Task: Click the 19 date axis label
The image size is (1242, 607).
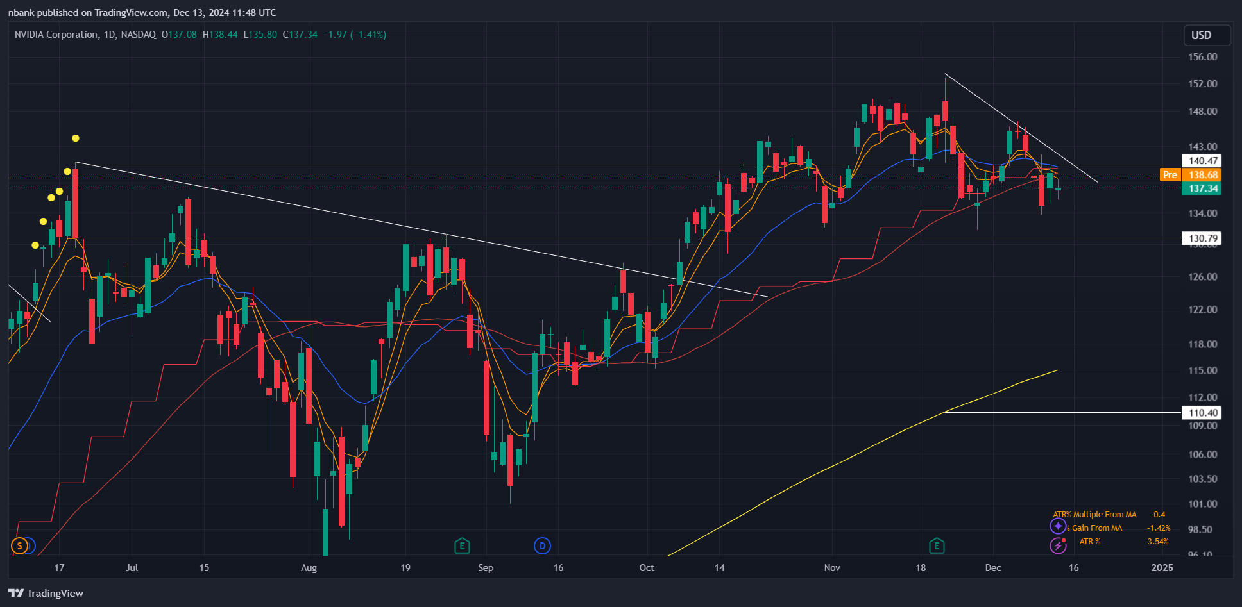Action: click(x=405, y=568)
